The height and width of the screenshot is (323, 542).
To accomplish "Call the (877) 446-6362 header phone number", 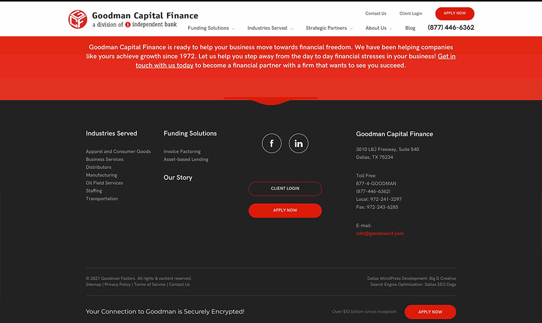I will point(451,28).
